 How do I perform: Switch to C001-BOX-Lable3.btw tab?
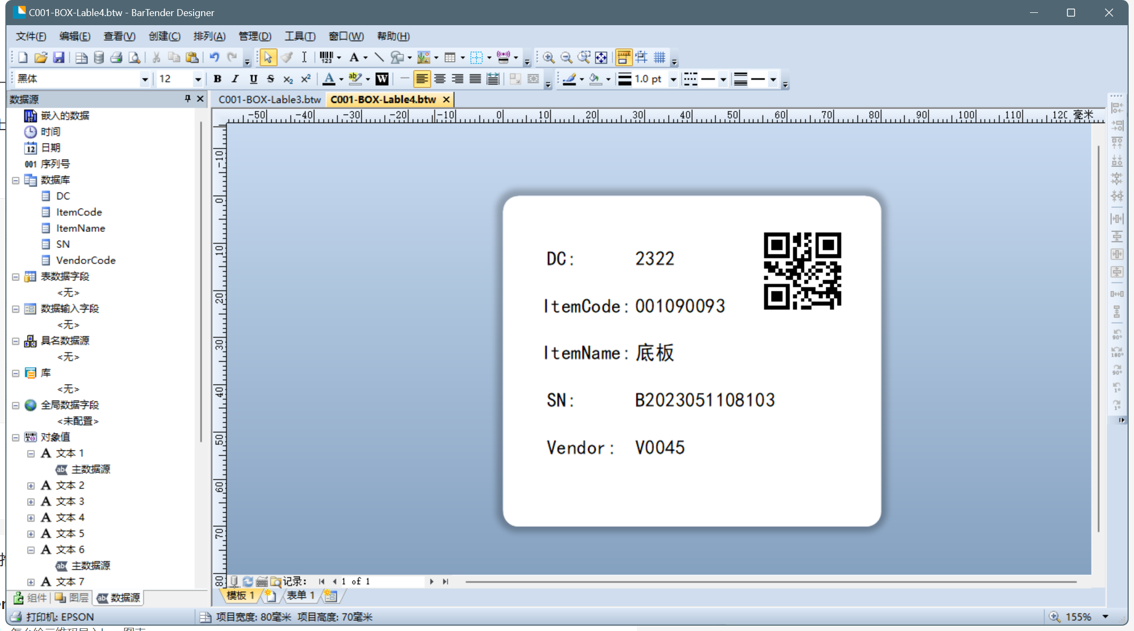[x=269, y=100]
